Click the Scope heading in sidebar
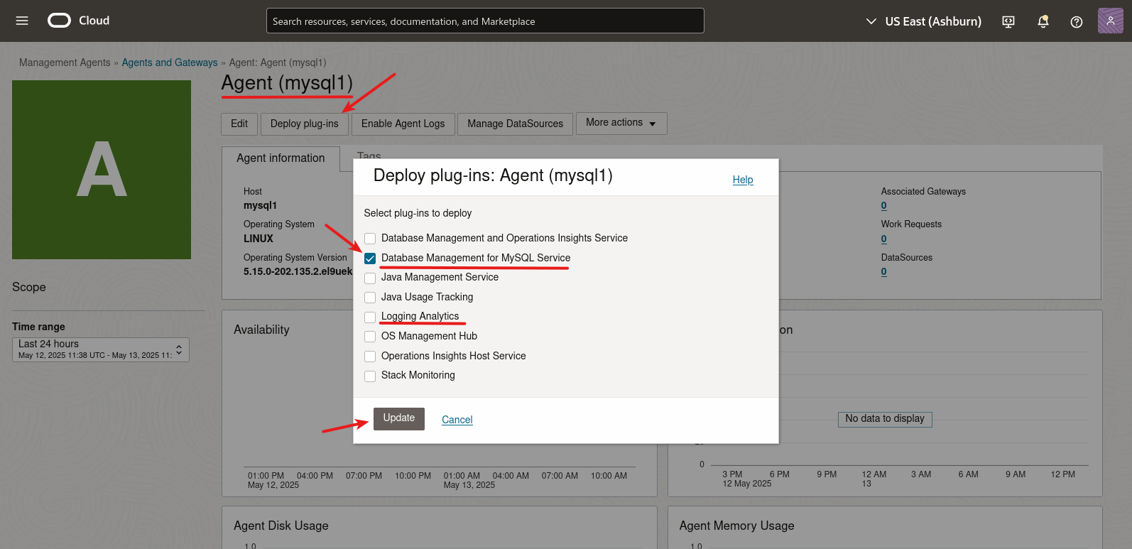 pyautogui.click(x=29, y=287)
